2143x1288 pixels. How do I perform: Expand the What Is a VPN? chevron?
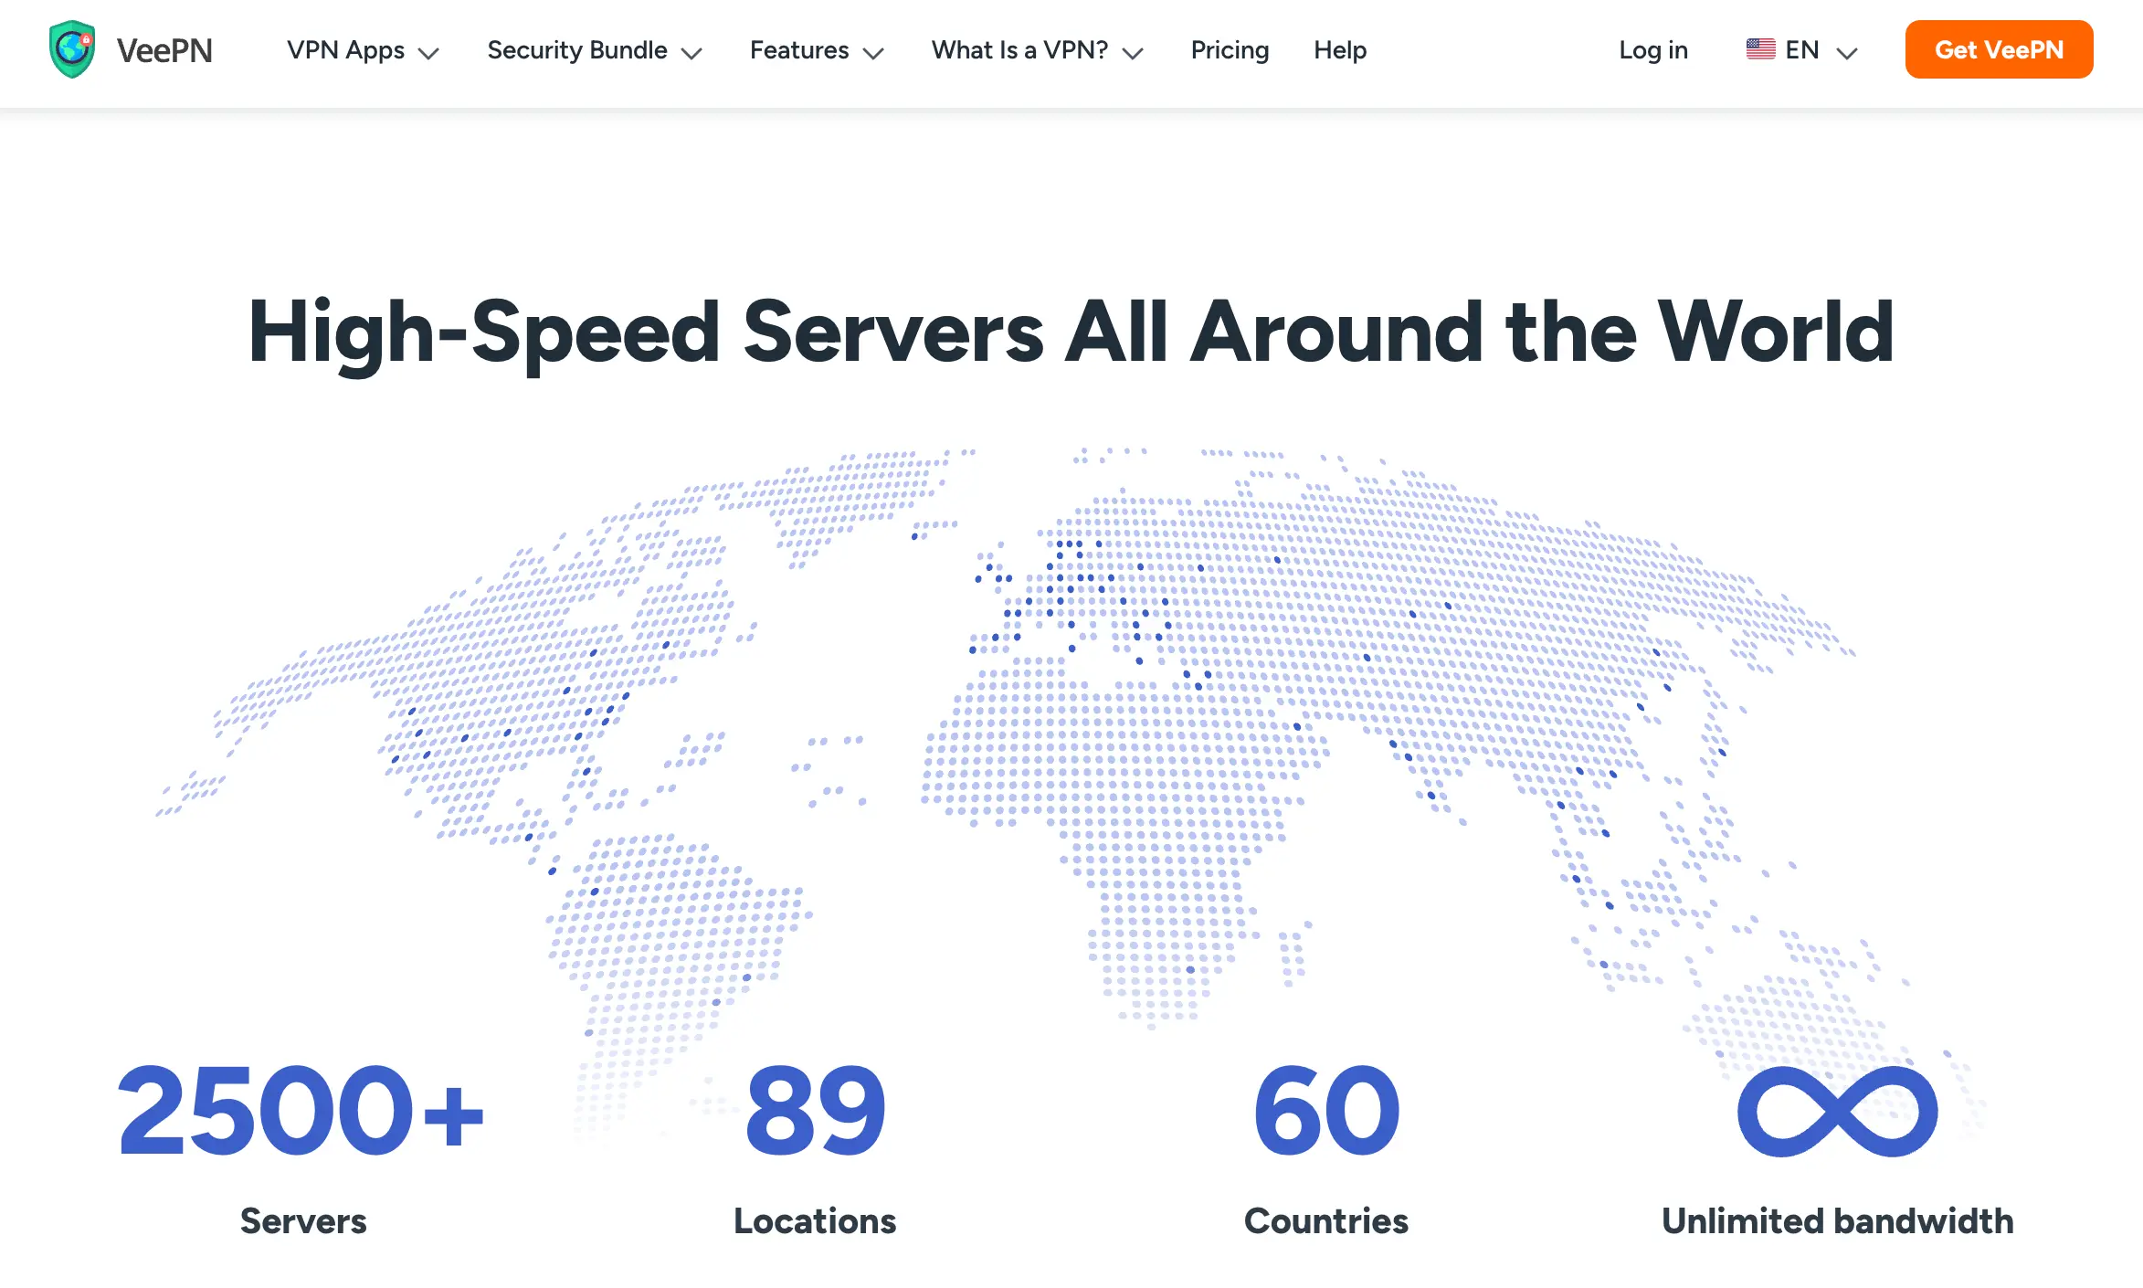pyautogui.click(x=1133, y=53)
